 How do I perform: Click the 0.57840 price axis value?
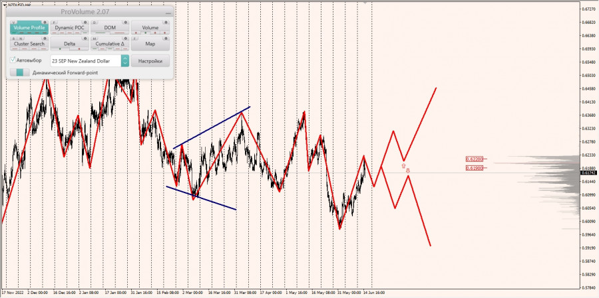coord(589,287)
